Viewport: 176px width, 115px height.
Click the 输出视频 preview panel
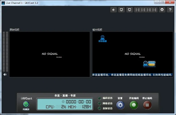[132, 52]
